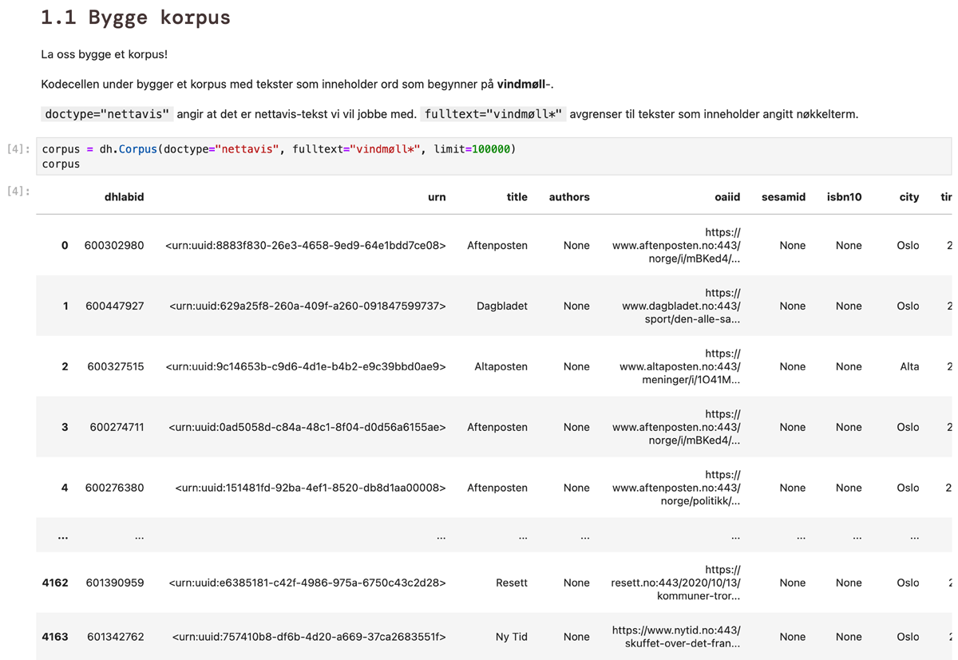Click the Alta city cell
Image resolution: width=958 pixels, height=660 pixels.
(x=909, y=367)
